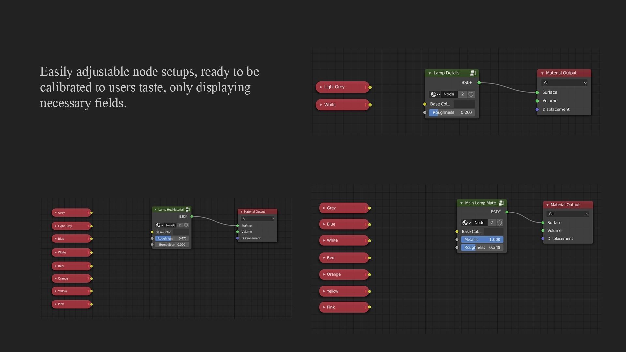
Task: Click the output socket of the Orange node on the right
Action: pyautogui.click(x=369, y=275)
